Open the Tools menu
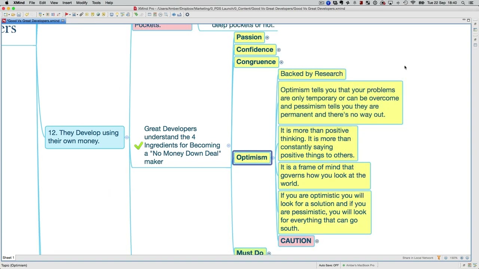Screen dimensions: 479x269 point(96,3)
